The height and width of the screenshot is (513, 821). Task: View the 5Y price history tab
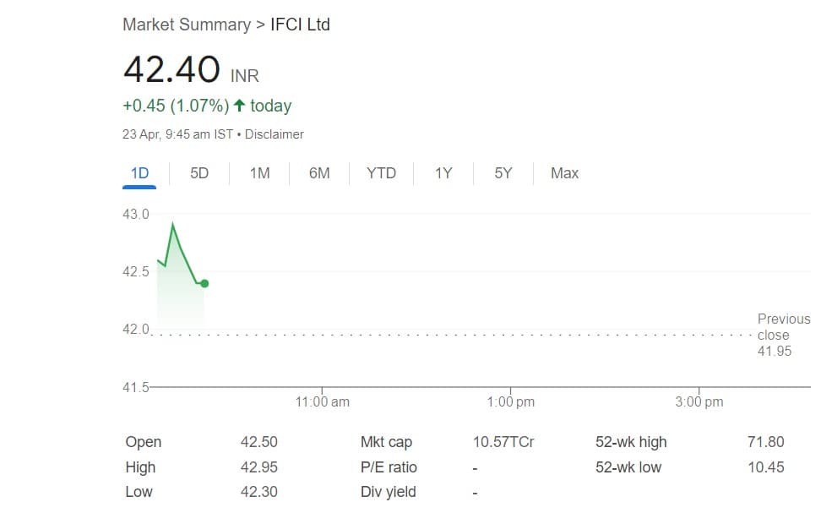pos(503,173)
